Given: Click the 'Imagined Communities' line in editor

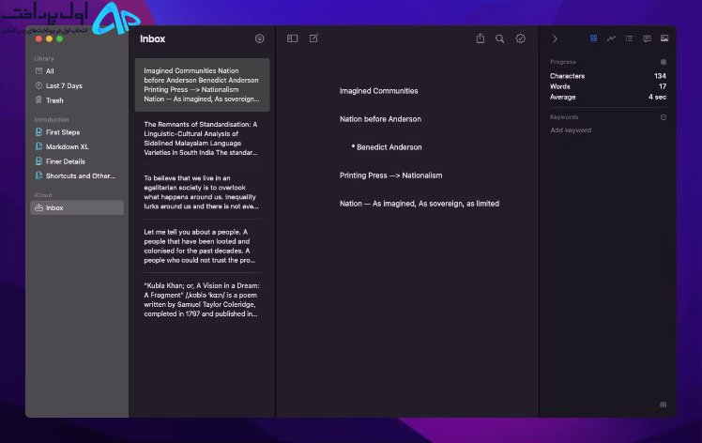Looking at the screenshot, I should [379, 91].
